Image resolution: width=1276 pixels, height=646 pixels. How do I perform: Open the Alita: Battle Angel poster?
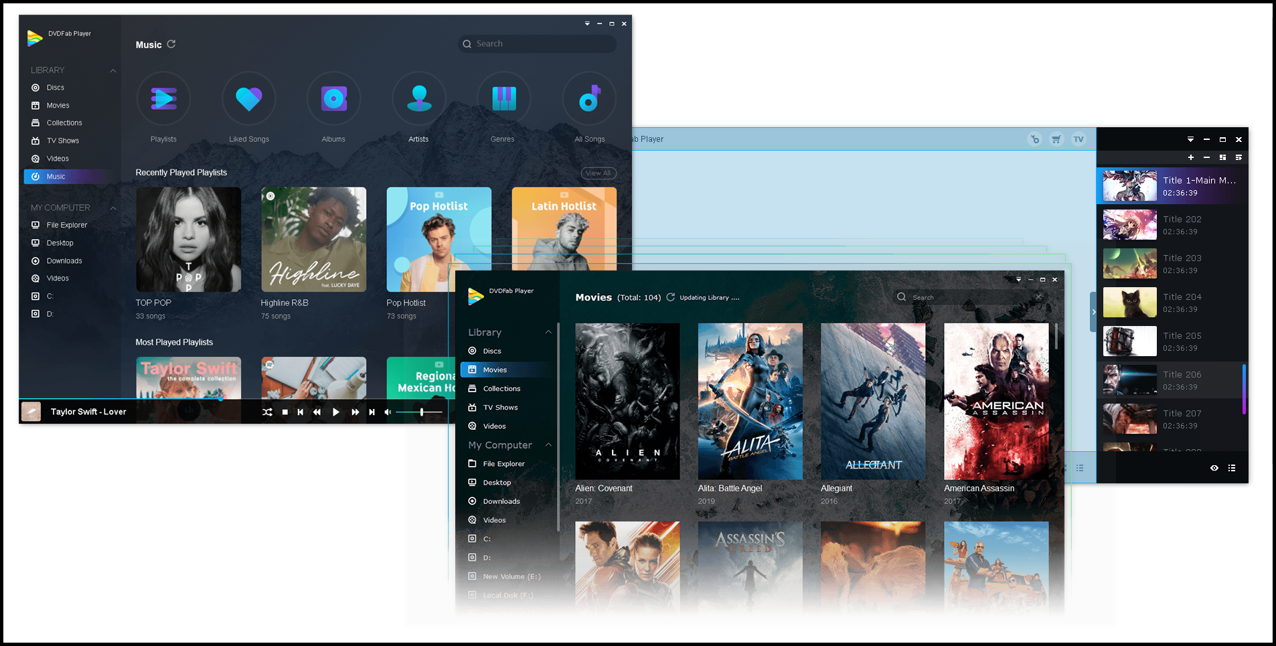(750, 402)
